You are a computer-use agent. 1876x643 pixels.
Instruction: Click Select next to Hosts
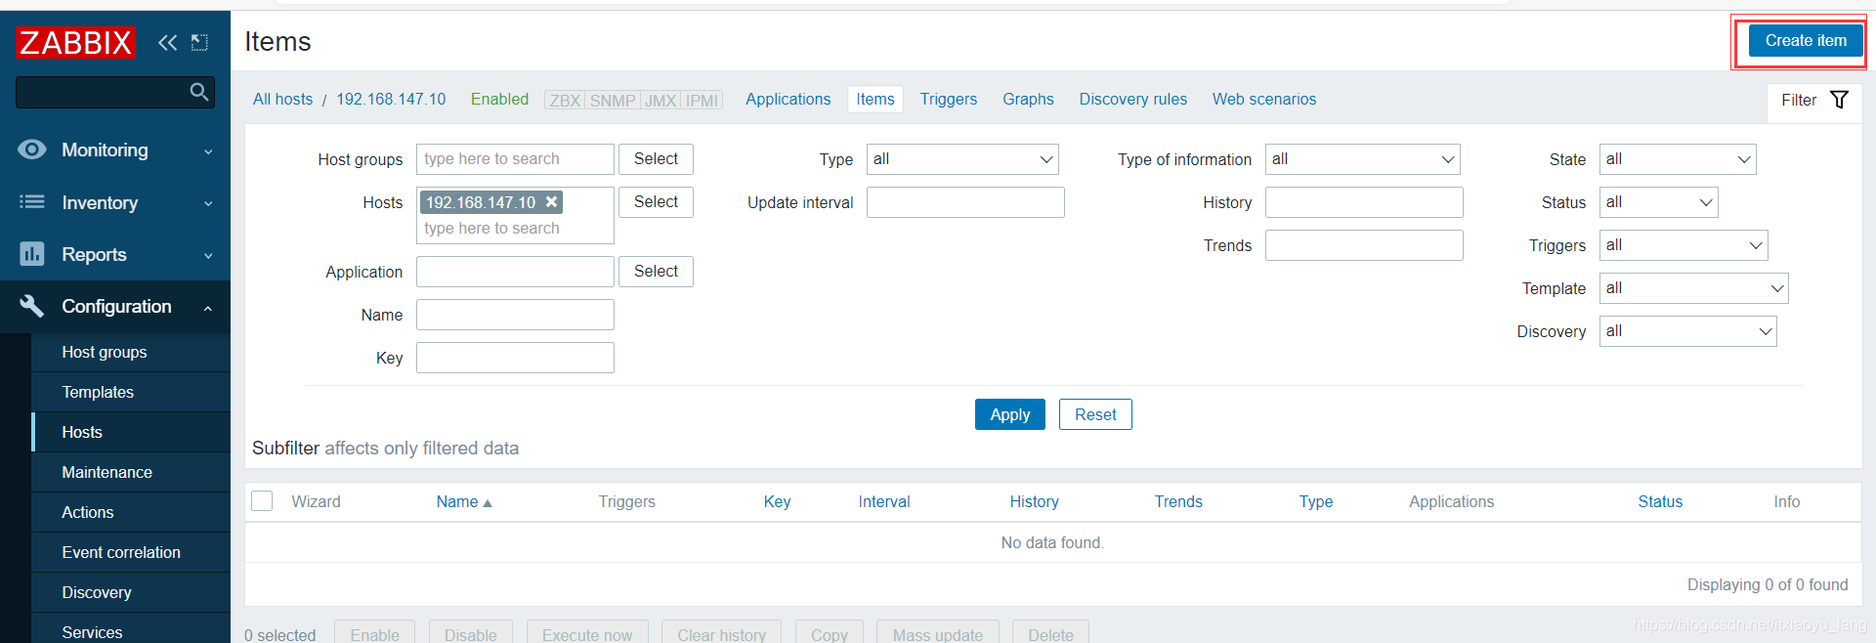coord(656,202)
